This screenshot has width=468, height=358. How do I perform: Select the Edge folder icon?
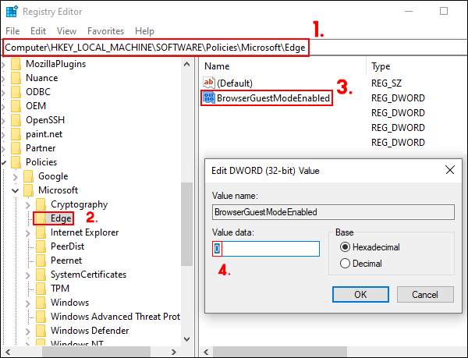(x=41, y=218)
